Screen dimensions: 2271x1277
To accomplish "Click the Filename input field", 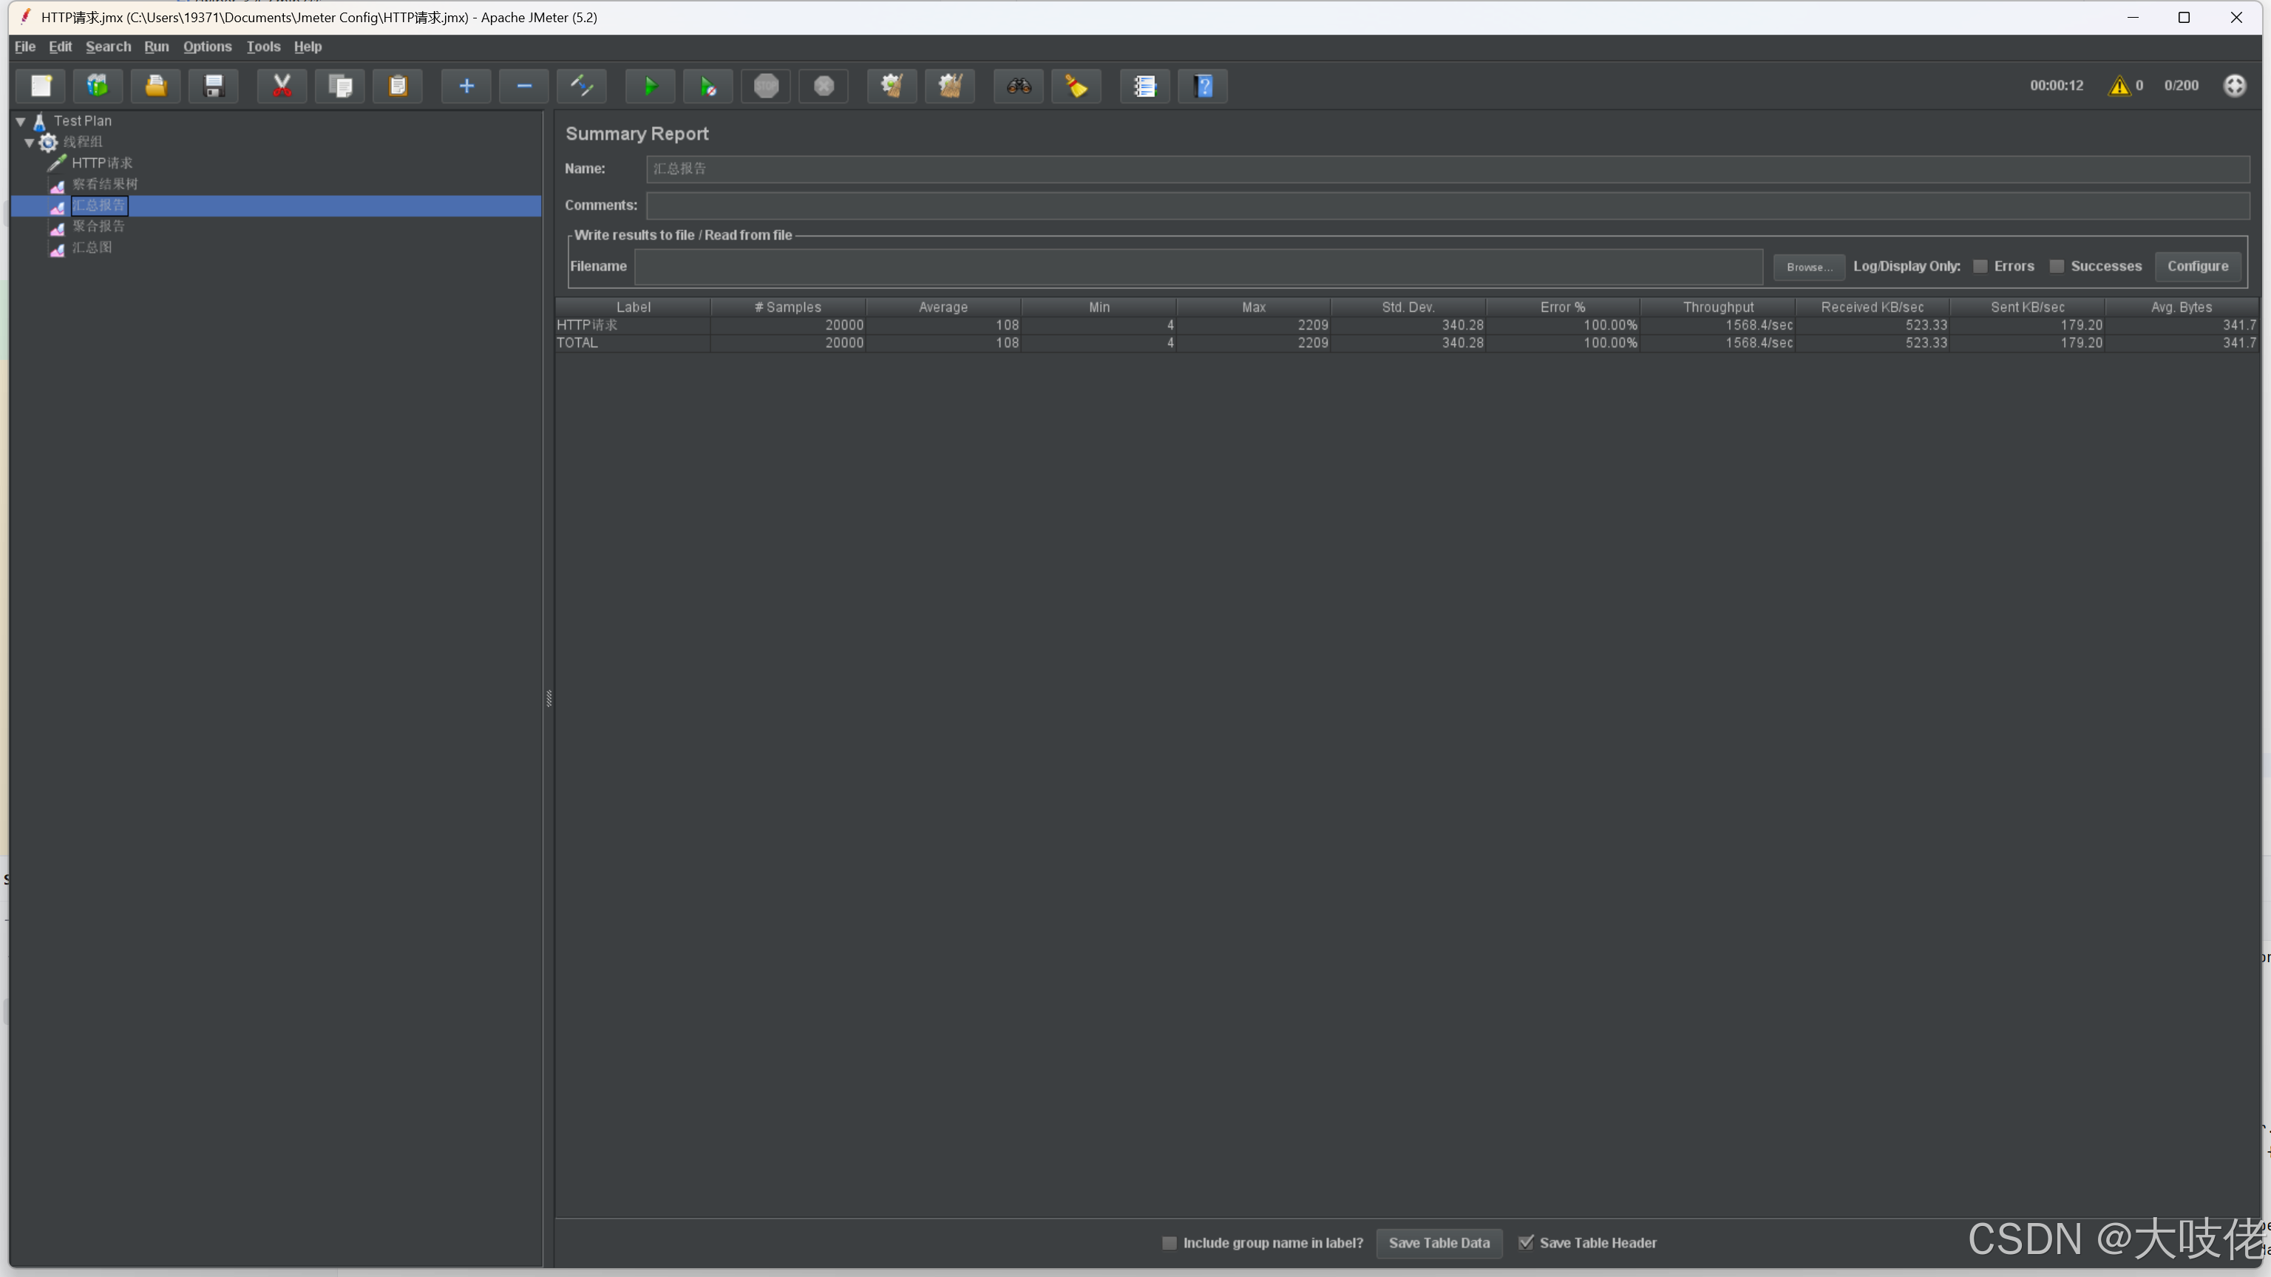I will 1198,266.
